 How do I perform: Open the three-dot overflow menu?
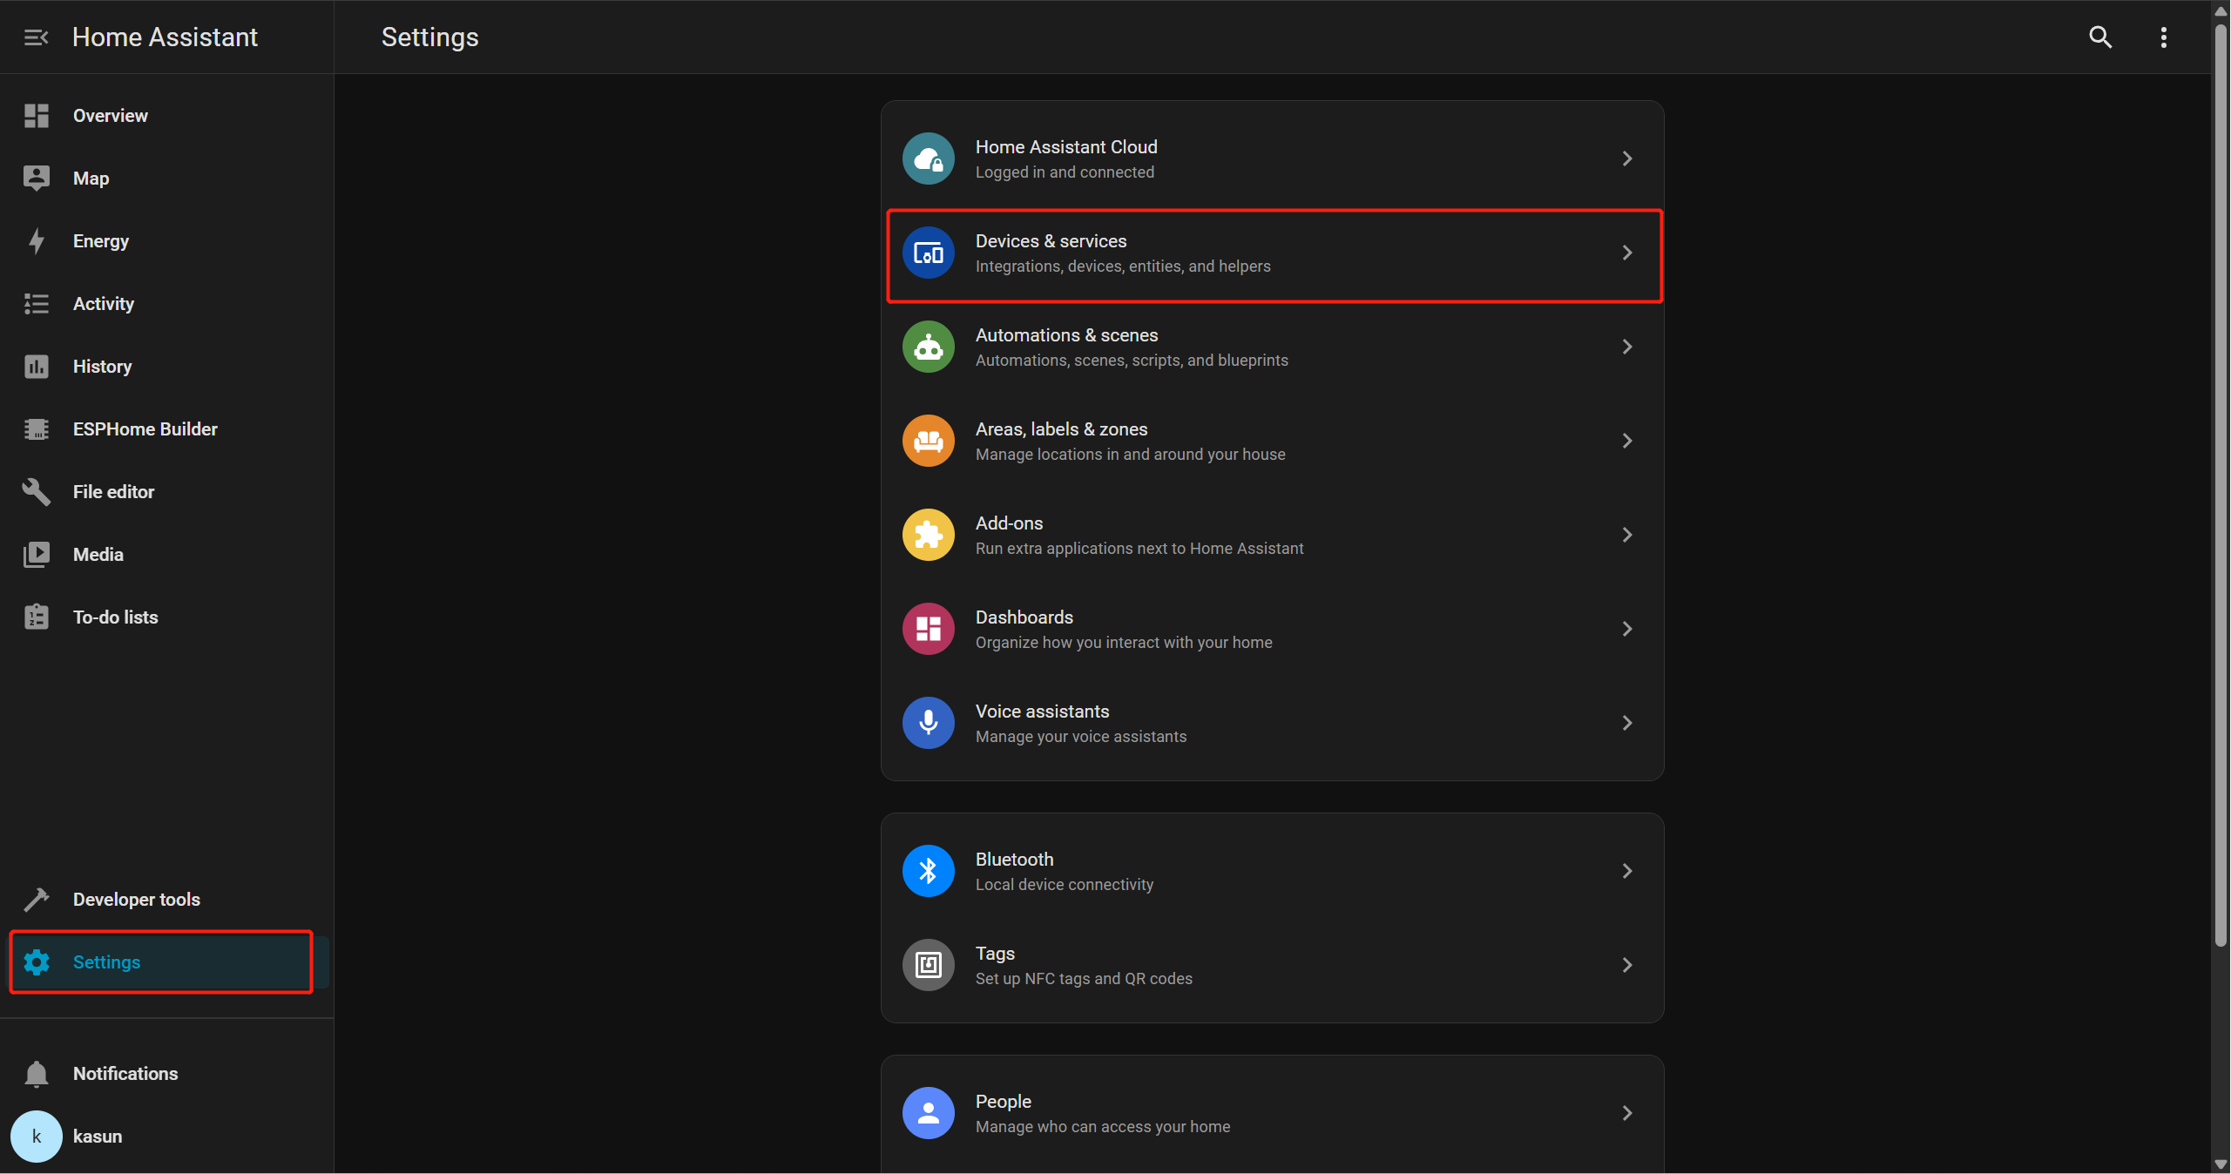[2163, 37]
